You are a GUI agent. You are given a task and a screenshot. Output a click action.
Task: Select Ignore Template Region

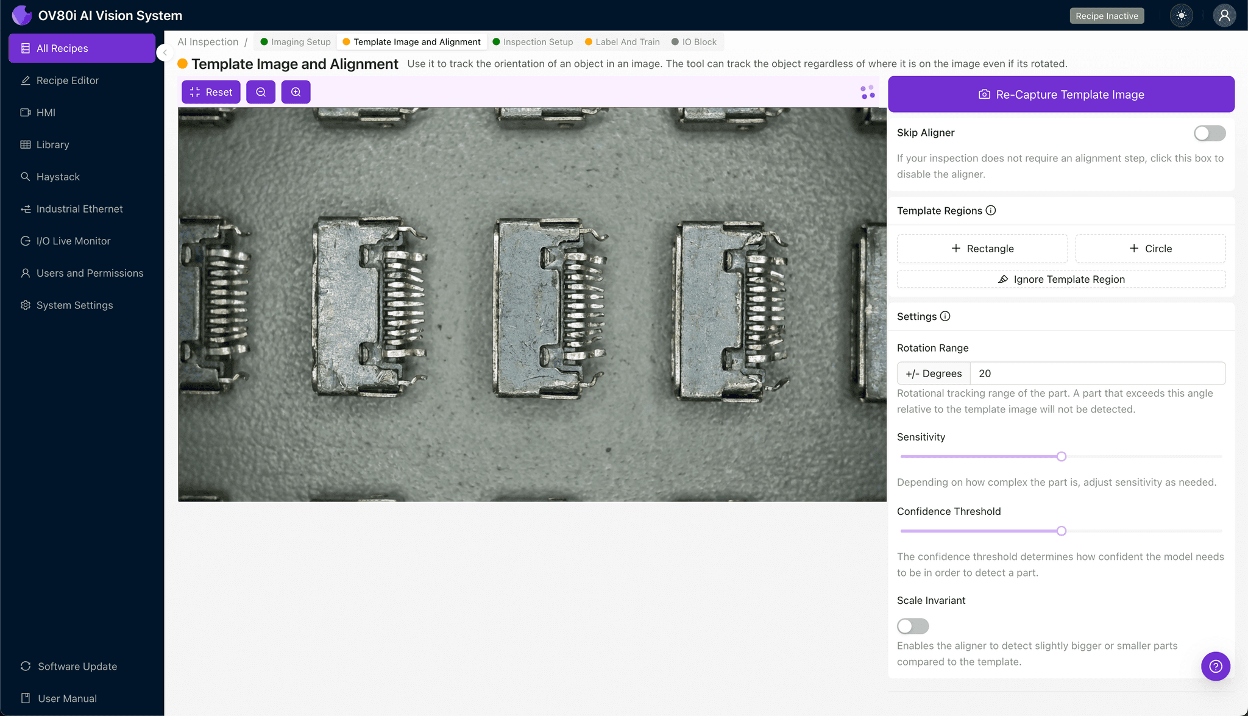1060,279
